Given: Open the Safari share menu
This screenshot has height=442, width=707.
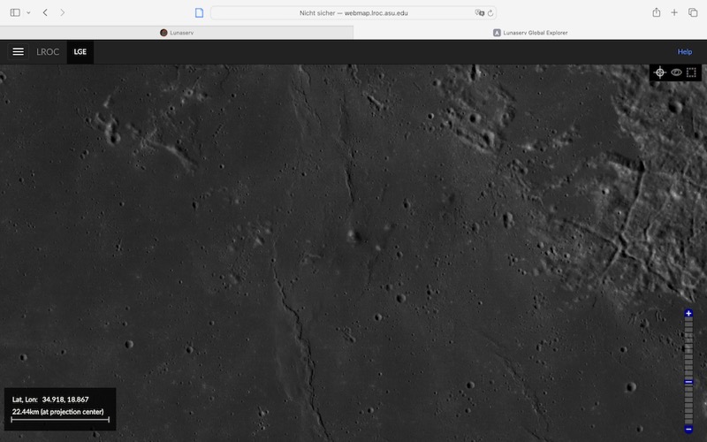Looking at the screenshot, I should (x=657, y=12).
